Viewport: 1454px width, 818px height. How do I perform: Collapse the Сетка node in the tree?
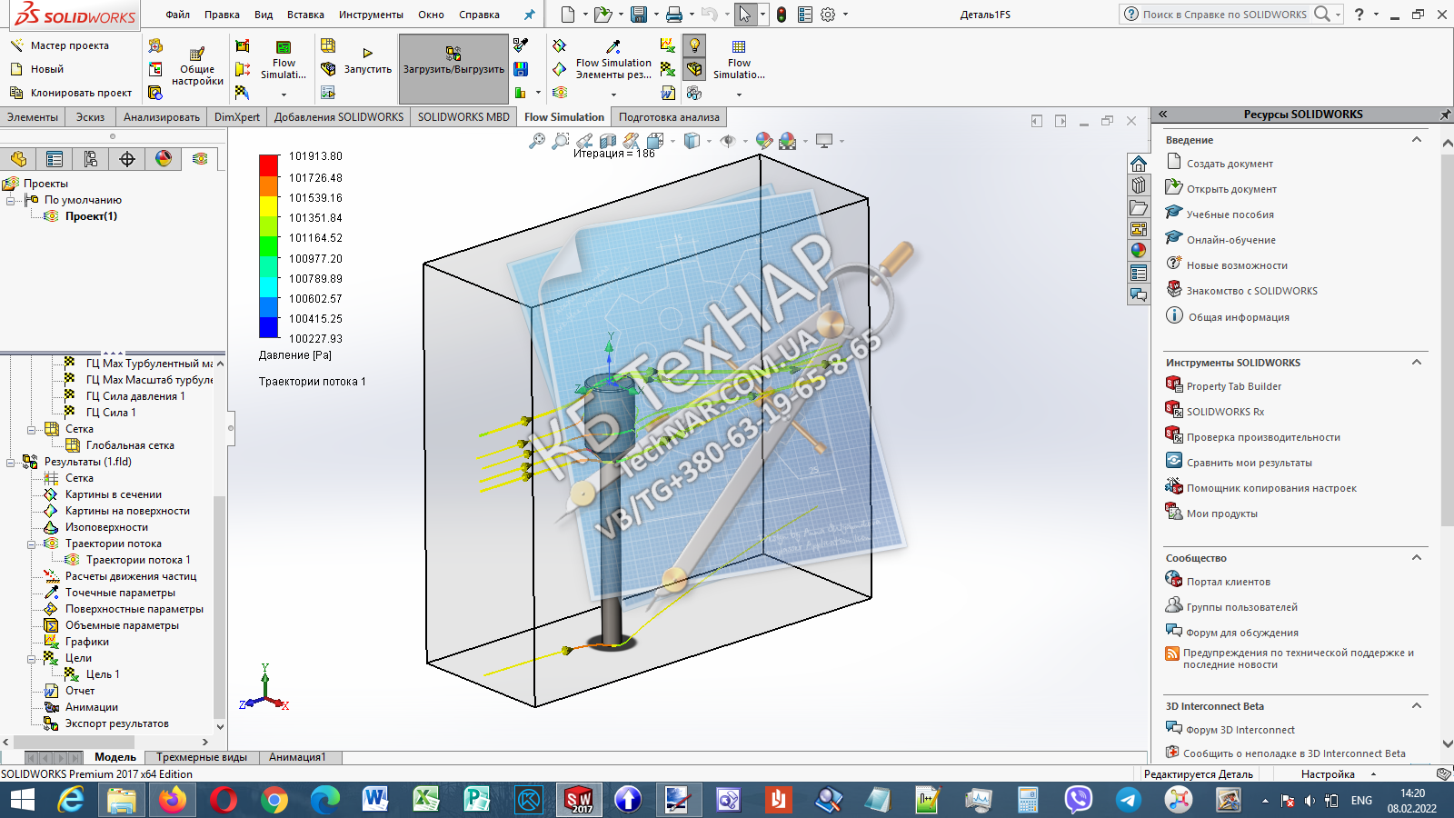pos(32,429)
